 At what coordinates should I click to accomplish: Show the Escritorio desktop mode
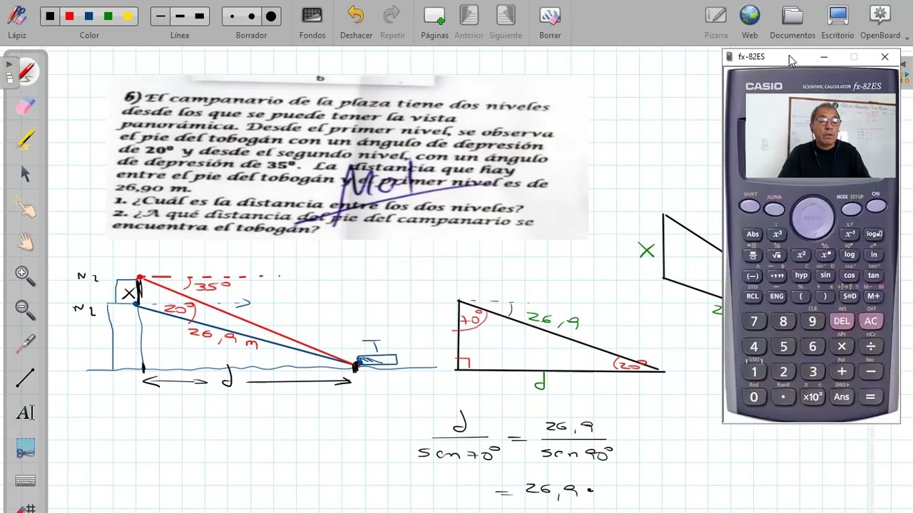pyautogui.click(x=837, y=21)
